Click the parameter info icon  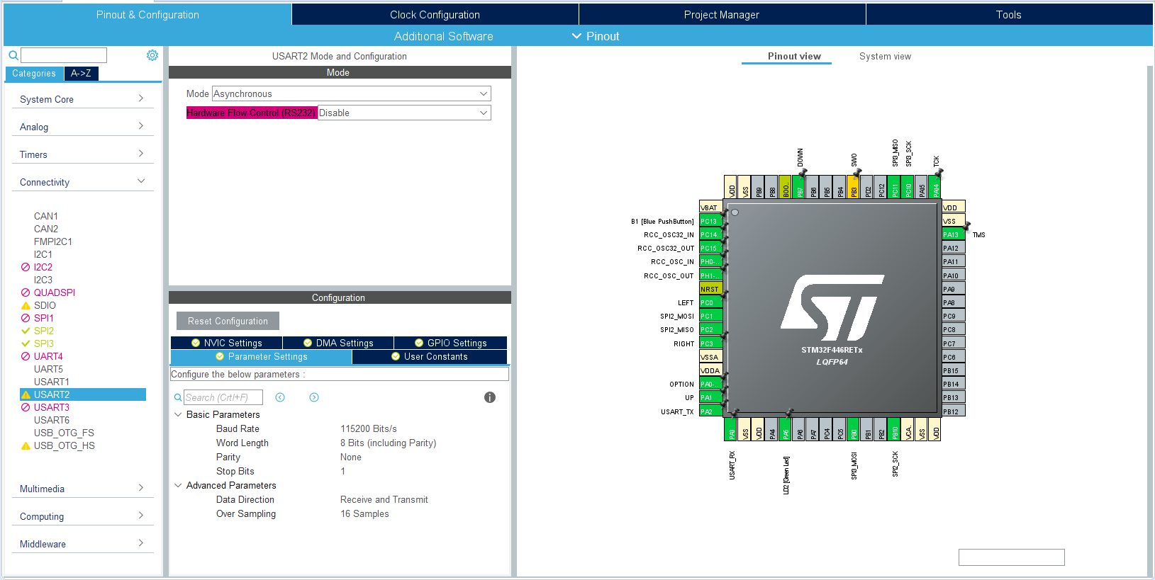click(490, 397)
